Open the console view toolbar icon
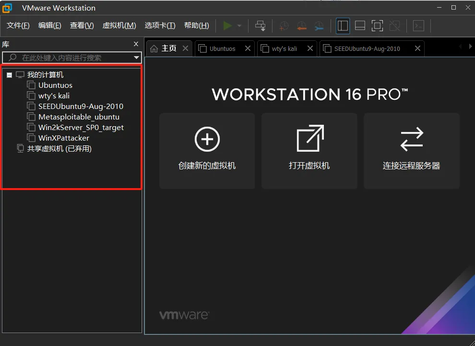 [x=418, y=26]
